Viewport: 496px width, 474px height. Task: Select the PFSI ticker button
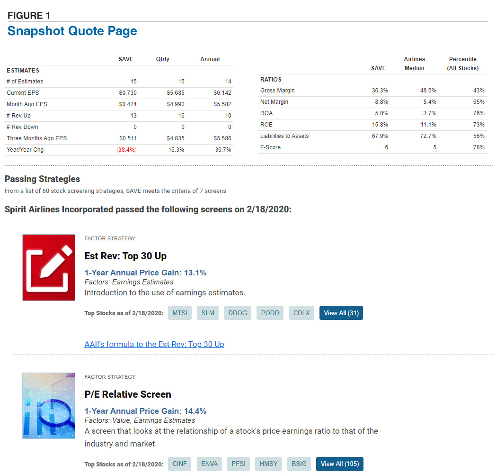pyautogui.click(x=238, y=464)
